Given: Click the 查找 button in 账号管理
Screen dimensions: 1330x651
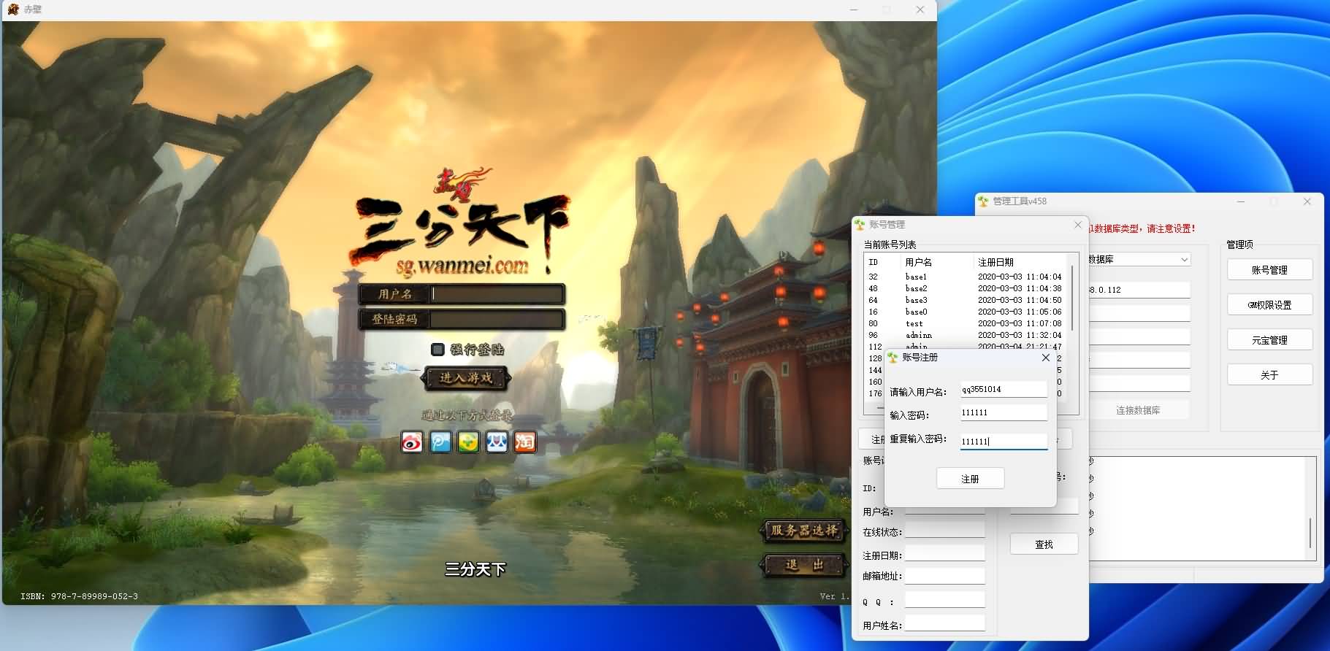Looking at the screenshot, I should tap(1044, 544).
